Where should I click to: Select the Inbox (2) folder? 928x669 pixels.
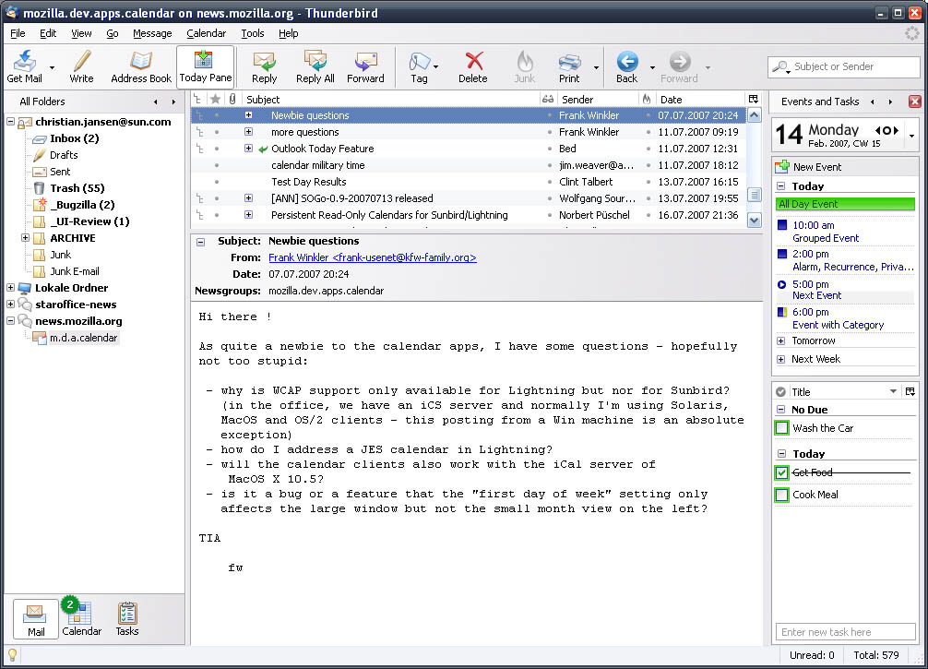pos(74,138)
